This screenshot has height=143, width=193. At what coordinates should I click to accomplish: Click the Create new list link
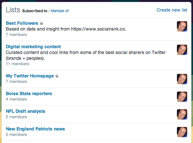pos(172,10)
